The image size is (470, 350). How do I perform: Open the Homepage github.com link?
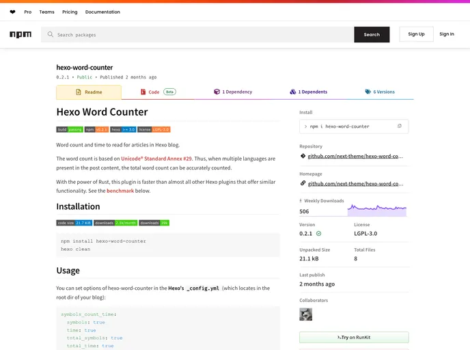pos(355,184)
